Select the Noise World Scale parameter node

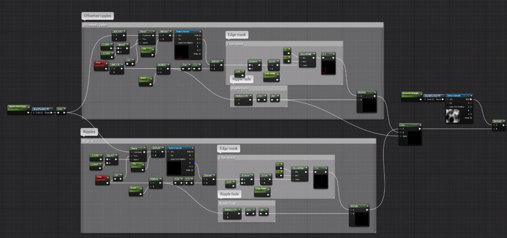411,93
